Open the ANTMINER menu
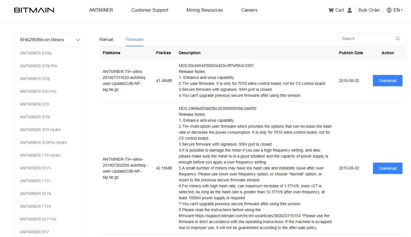Screen dimensions: 411x237 (101, 10)
